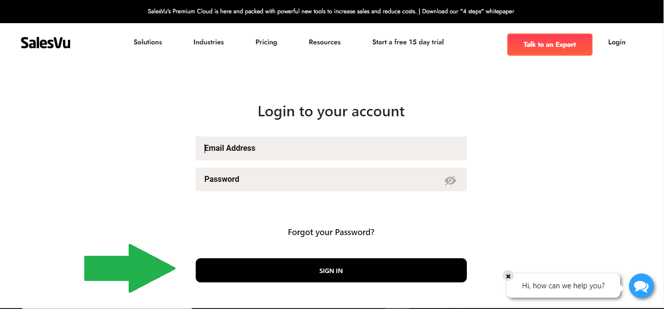Go to the Pricing page
Viewport: 664px width, 309px height.
pos(266,42)
